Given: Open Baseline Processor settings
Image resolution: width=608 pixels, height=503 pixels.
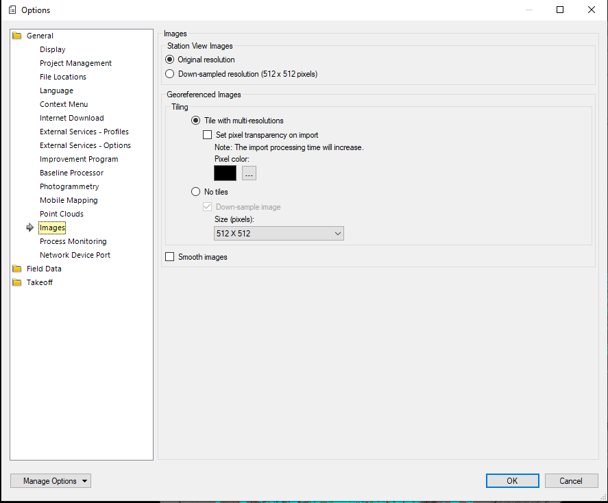Looking at the screenshot, I should pyautogui.click(x=72, y=173).
